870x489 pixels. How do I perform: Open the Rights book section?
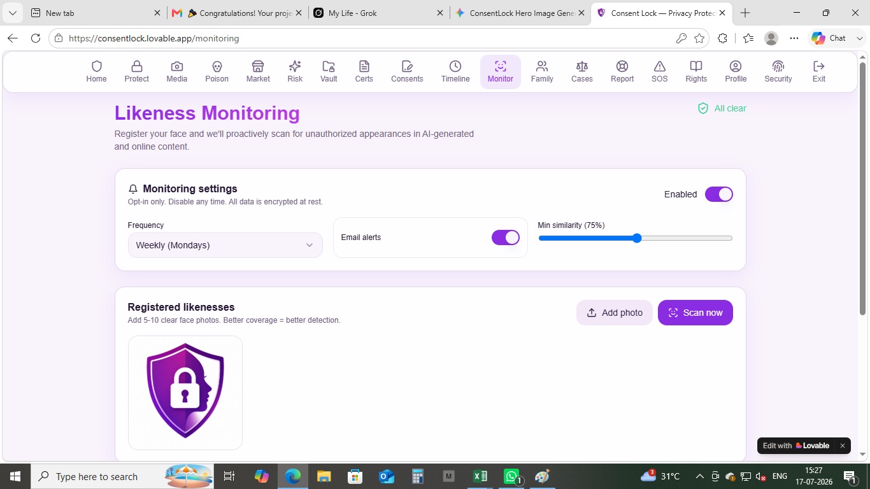coord(696,71)
